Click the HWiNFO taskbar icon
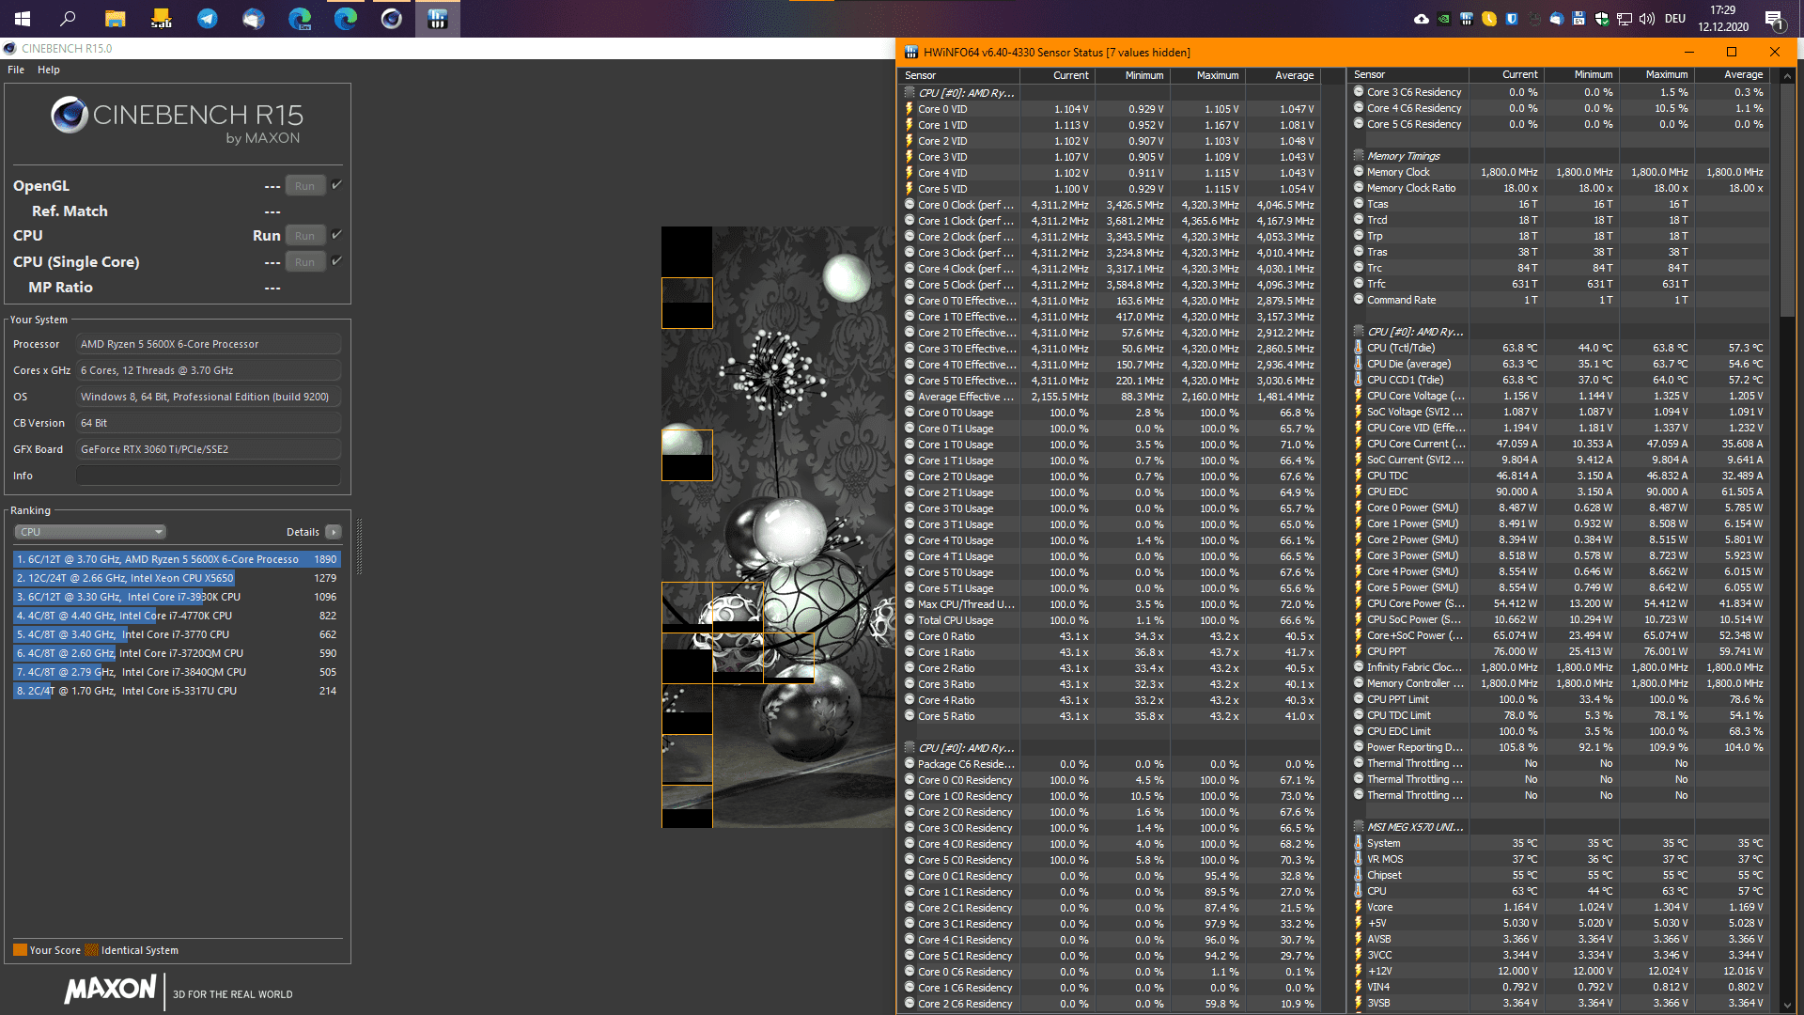This screenshot has height=1015, width=1804. [x=437, y=19]
